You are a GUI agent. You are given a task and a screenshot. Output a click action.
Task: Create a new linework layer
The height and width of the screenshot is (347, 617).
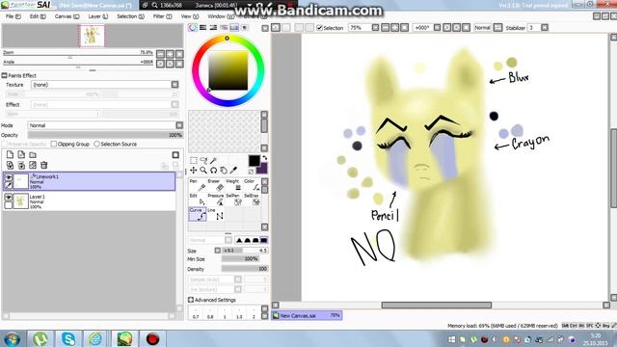[x=21, y=155]
